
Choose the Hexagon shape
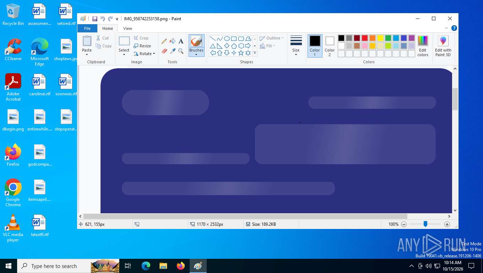point(241,46)
